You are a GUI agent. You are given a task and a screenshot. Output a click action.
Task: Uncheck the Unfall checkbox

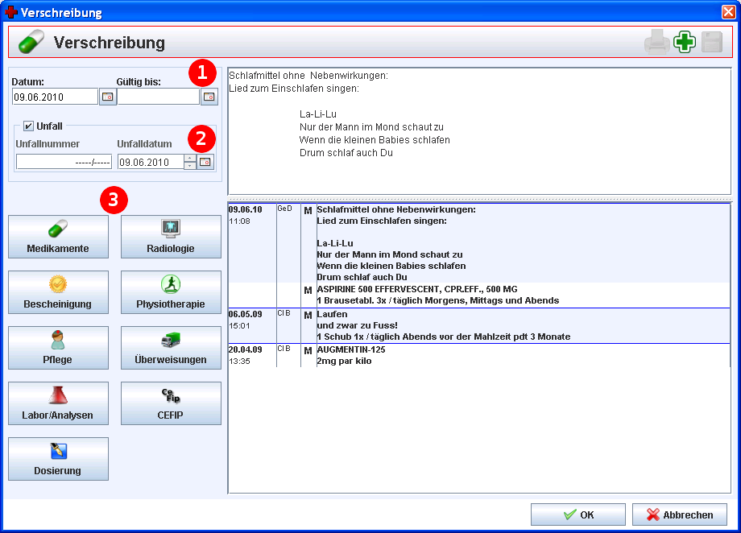click(x=29, y=126)
